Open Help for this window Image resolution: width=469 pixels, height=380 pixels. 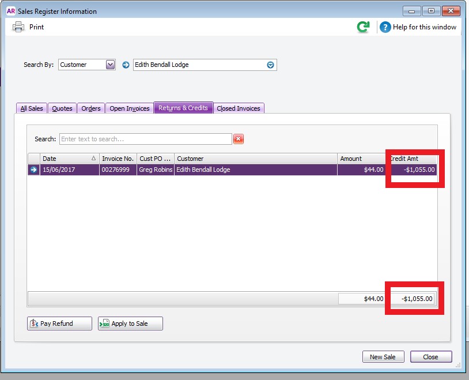tap(418, 27)
